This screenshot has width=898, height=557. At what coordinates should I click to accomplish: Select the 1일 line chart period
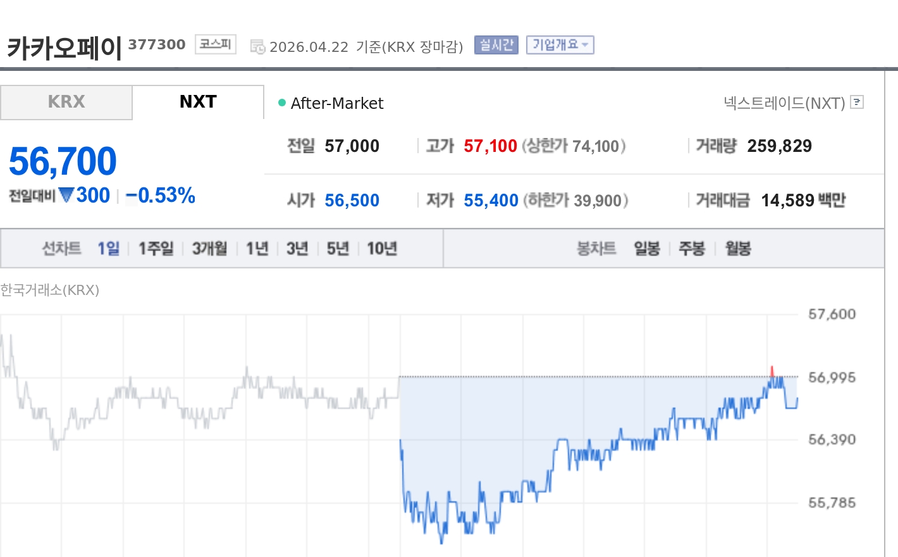[108, 248]
